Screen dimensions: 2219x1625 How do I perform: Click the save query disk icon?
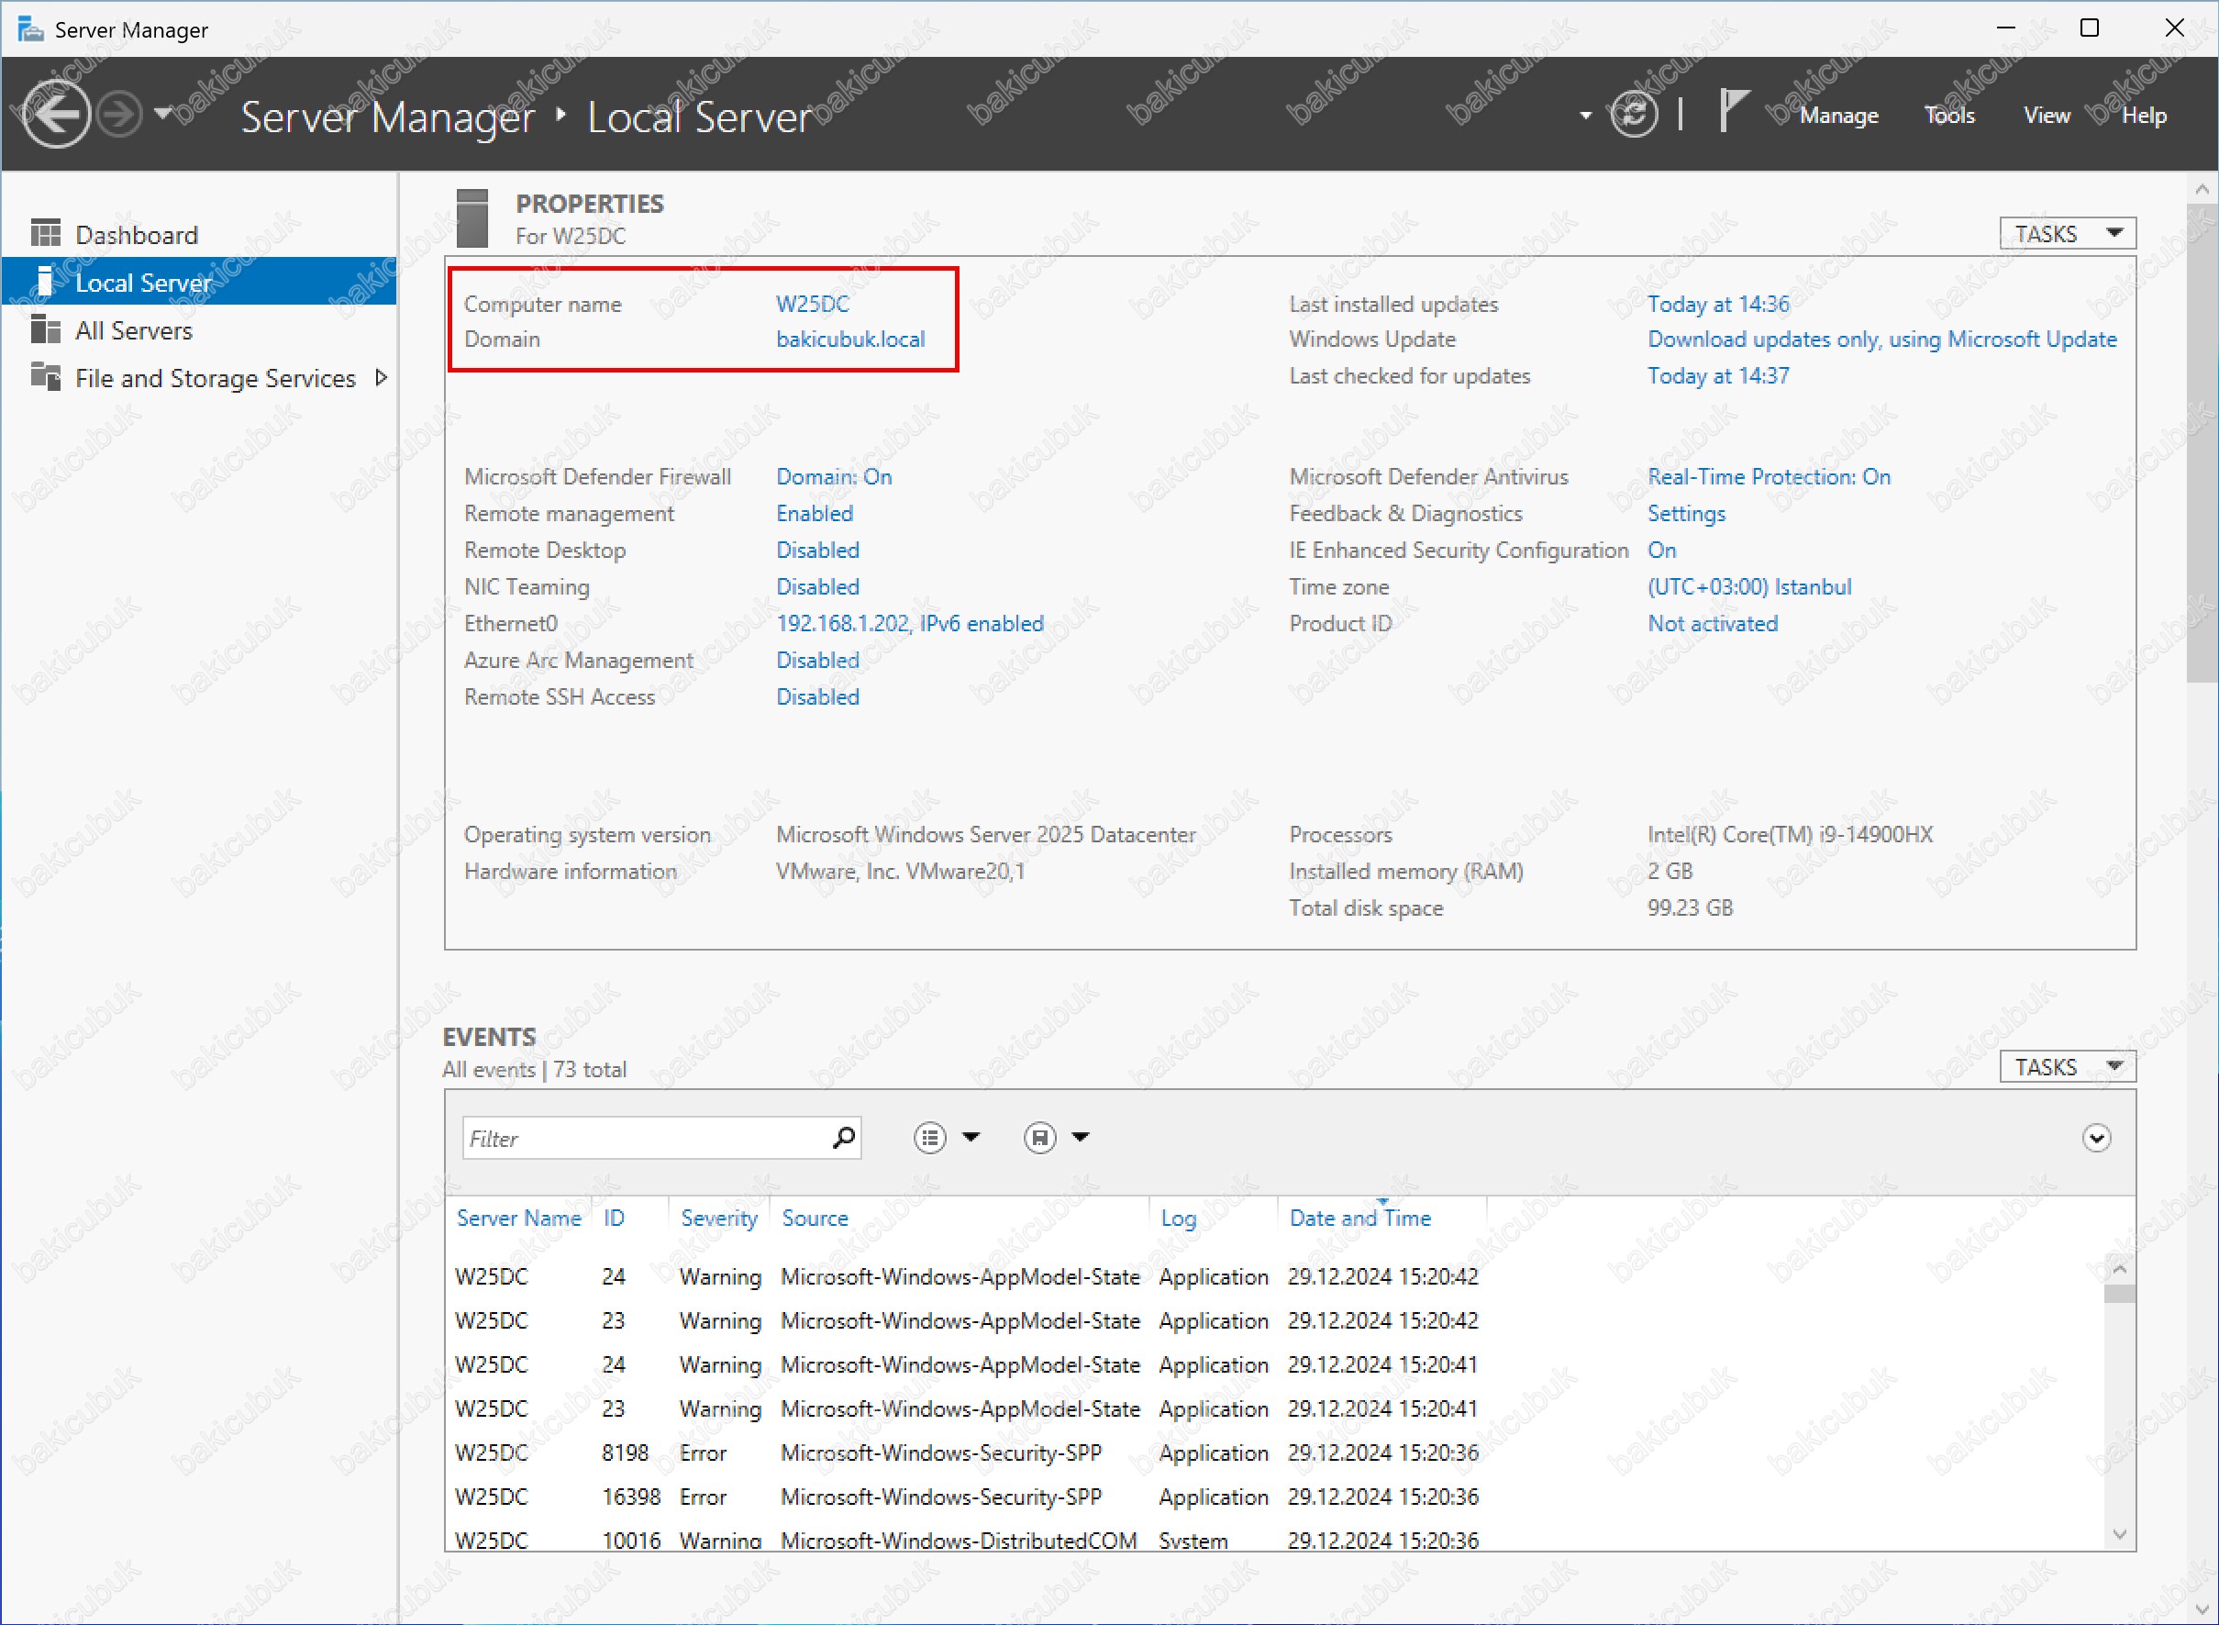1039,1138
